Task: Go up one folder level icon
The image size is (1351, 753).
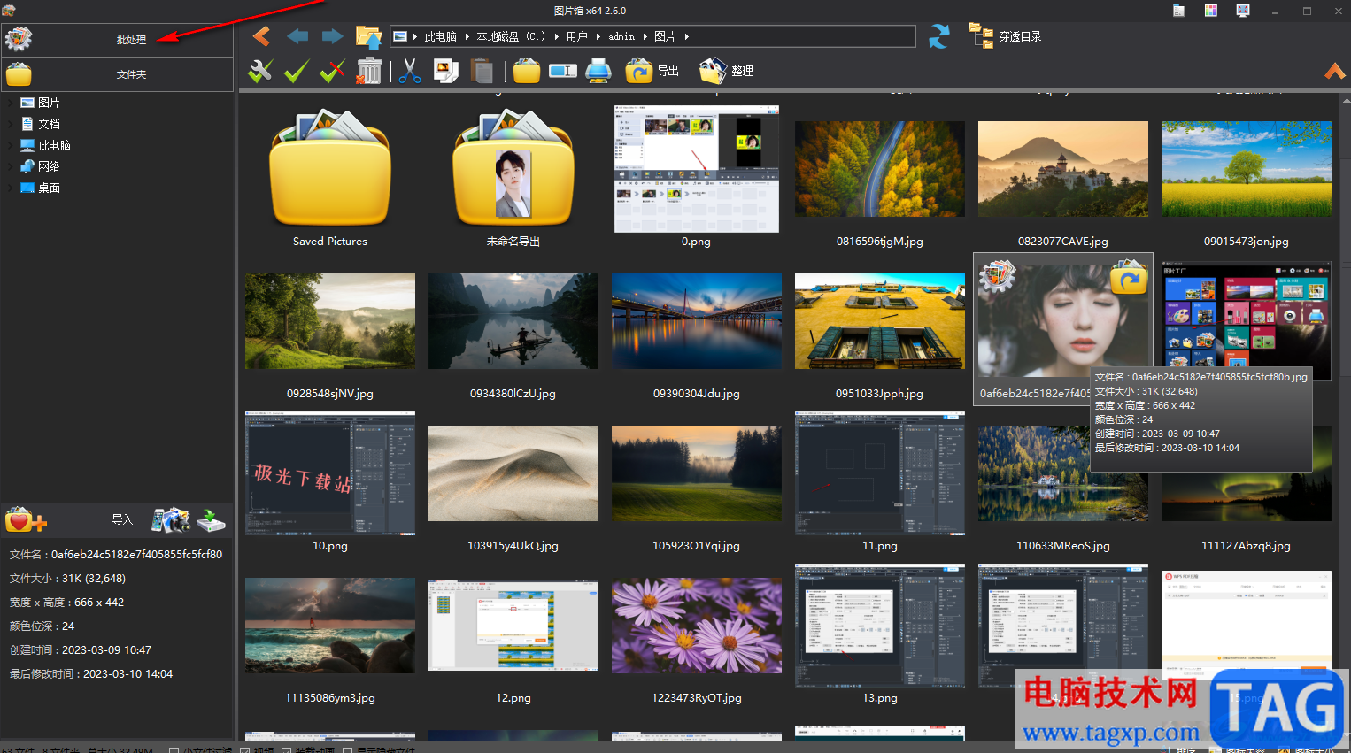Action: tap(368, 36)
